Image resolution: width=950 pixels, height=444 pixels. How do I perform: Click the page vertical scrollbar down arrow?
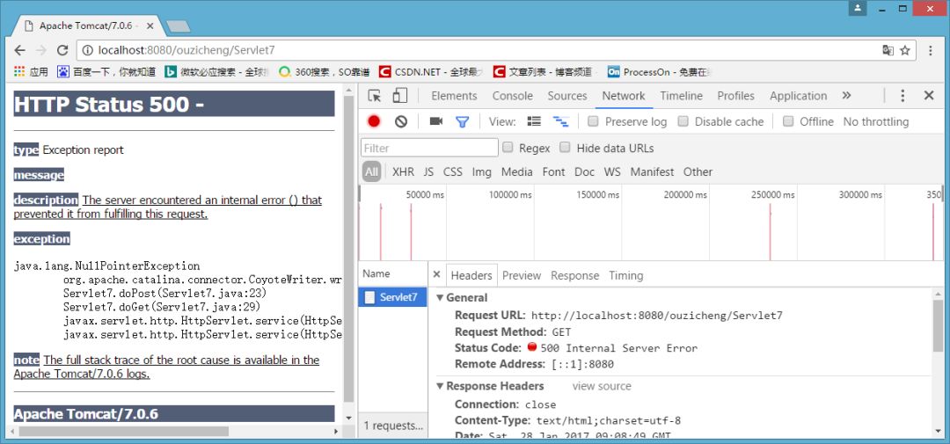click(x=348, y=418)
